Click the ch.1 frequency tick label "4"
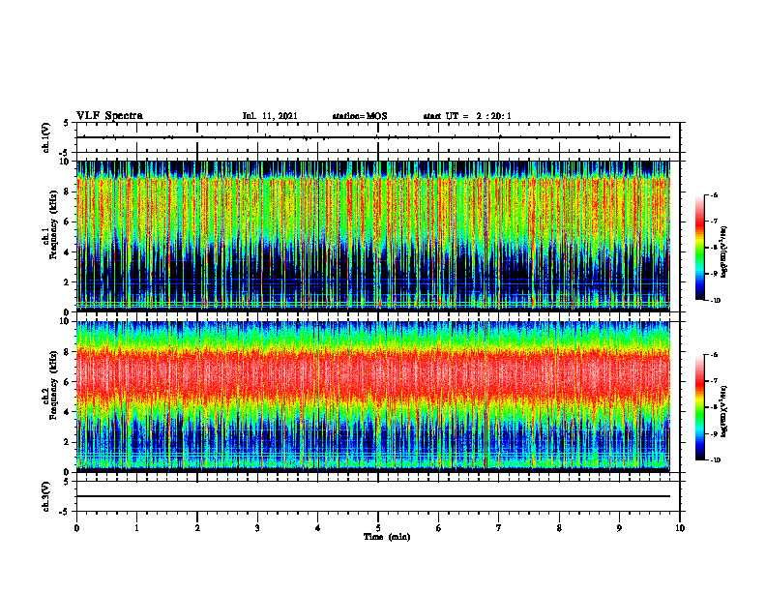This screenshot has height=592, width=766. point(68,252)
